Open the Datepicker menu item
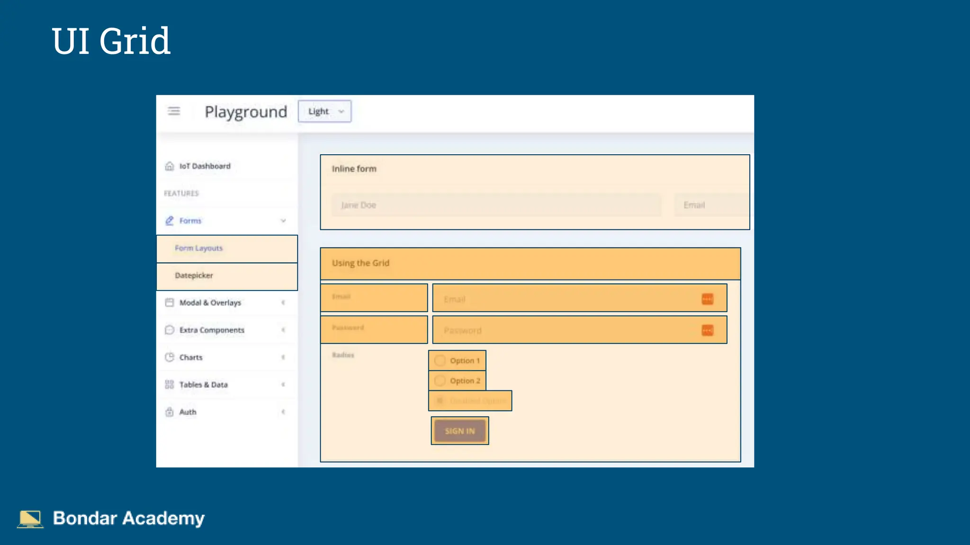 [x=194, y=275]
